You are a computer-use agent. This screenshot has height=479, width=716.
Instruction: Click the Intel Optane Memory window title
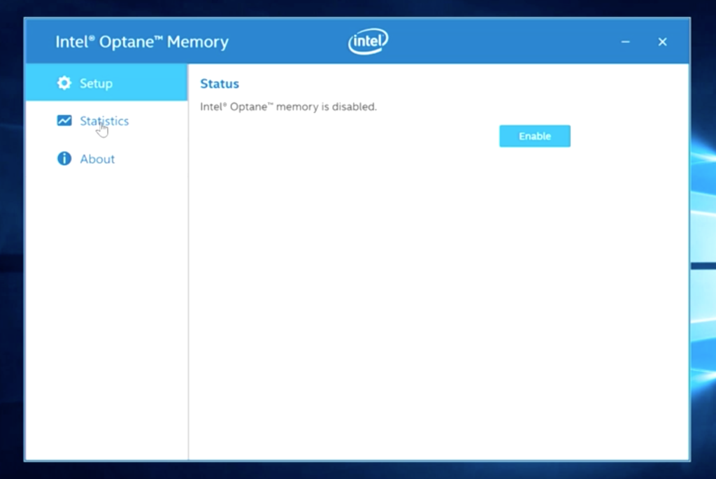pyautogui.click(x=142, y=41)
